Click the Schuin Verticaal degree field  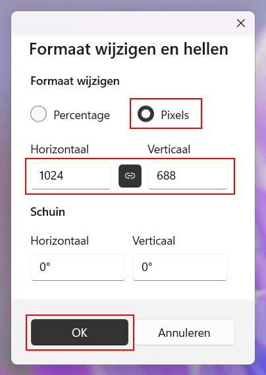pyautogui.click(x=180, y=267)
